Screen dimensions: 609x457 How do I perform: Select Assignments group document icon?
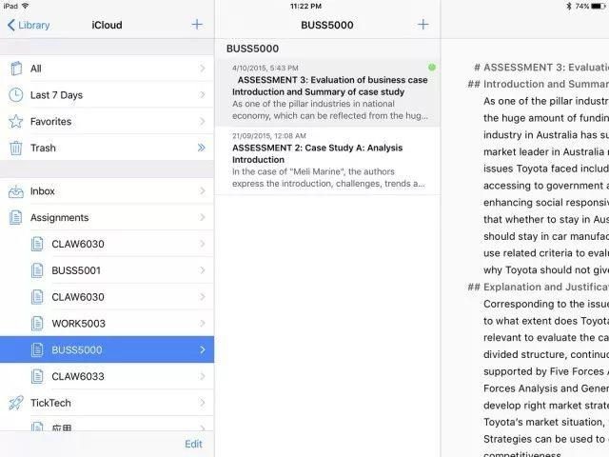(16, 218)
